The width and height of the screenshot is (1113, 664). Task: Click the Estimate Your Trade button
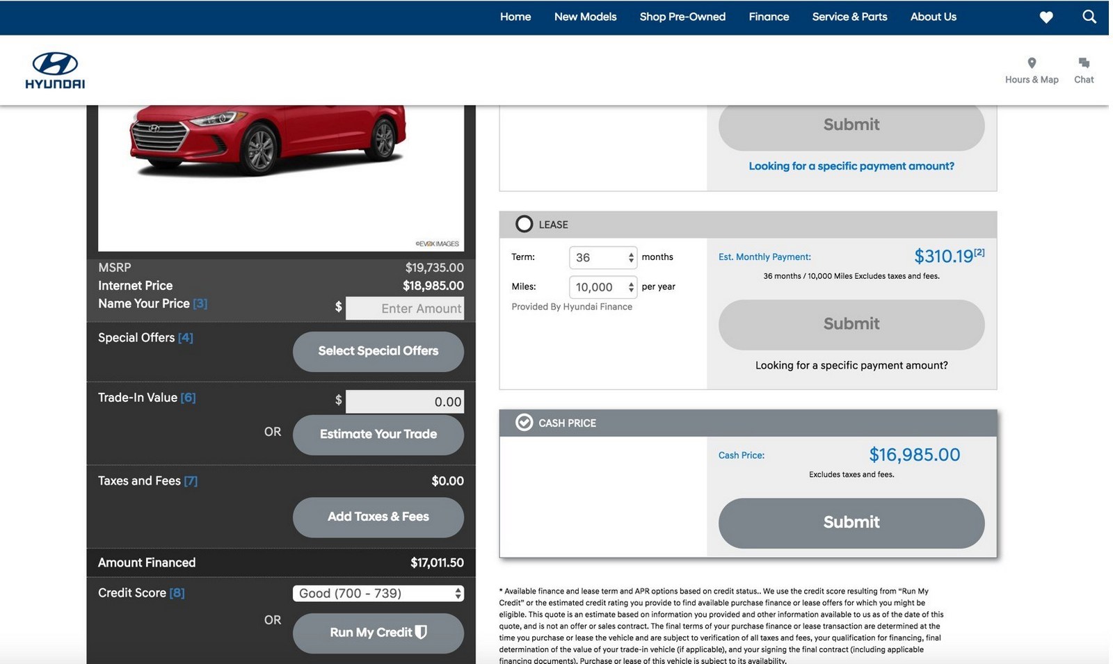pyautogui.click(x=378, y=435)
